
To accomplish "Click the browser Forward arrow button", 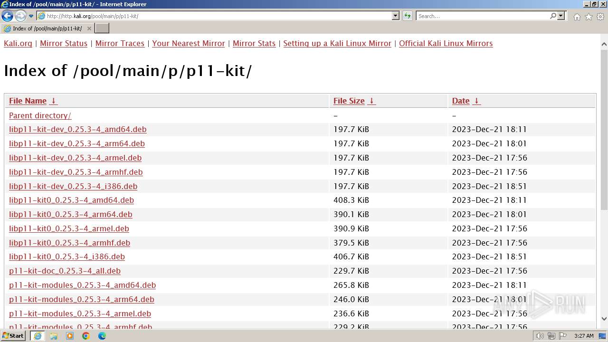I will tap(20, 16).
